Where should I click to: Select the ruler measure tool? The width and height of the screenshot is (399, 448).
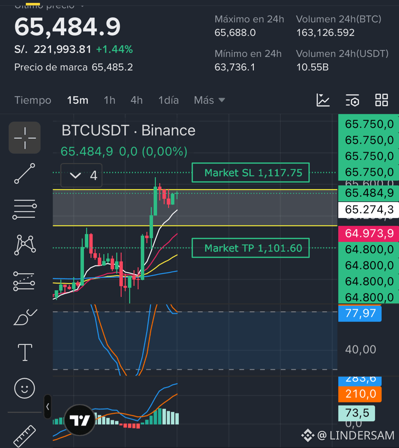pyautogui.click(x=24, y=436)
